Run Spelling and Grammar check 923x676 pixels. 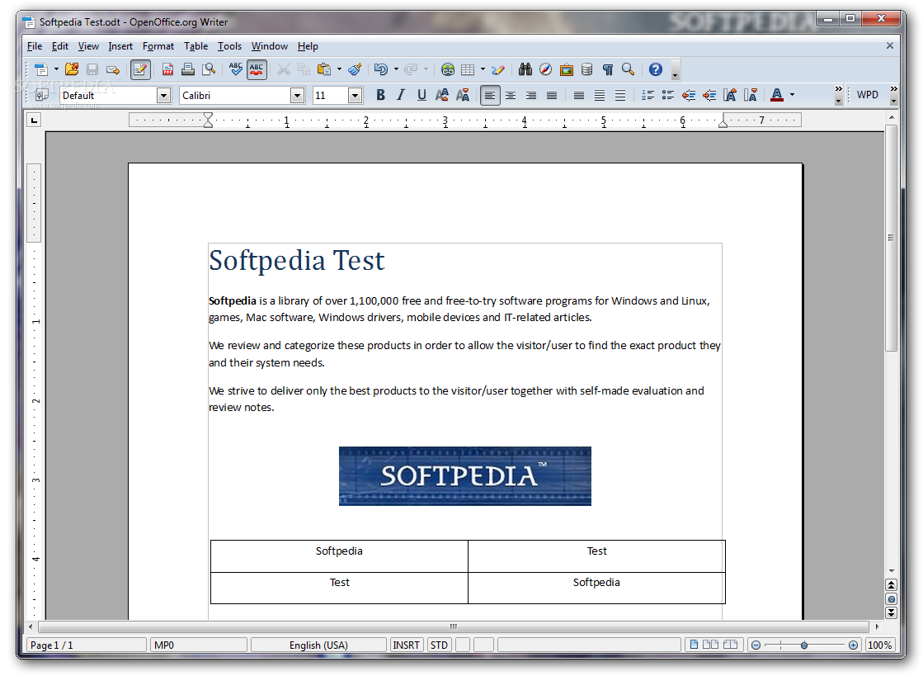click(x=235, y=69)
